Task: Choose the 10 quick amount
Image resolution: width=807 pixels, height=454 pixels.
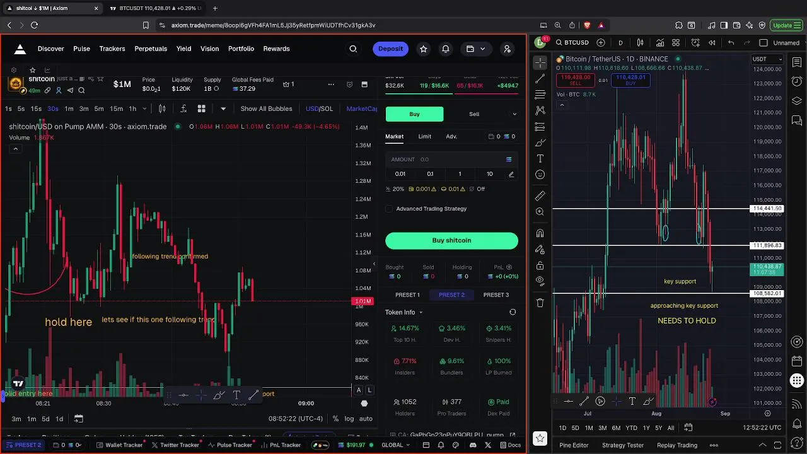Action: (490, 174)
